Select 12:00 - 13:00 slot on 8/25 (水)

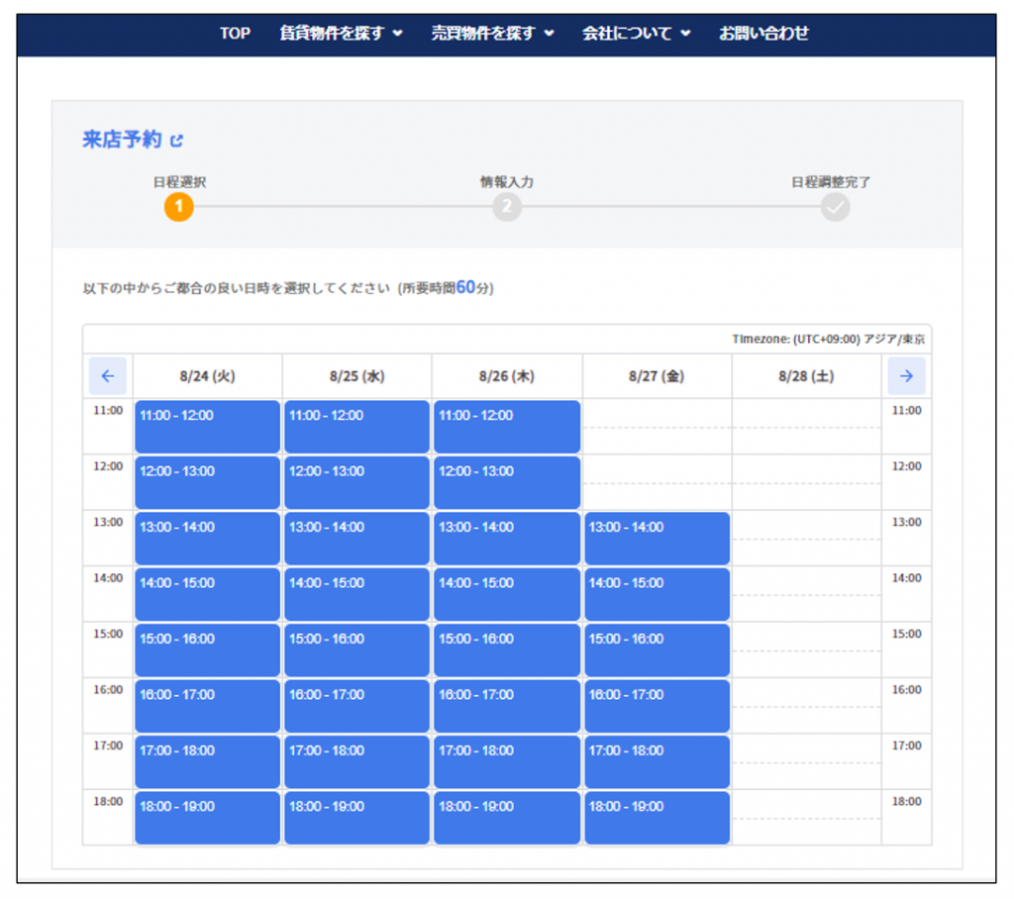(x=356, y=482)
